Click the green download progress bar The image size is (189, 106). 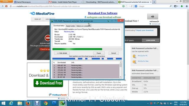87,49
